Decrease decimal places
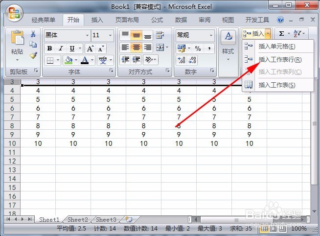Screen dimensions: 320x236 tap(192, 60)
